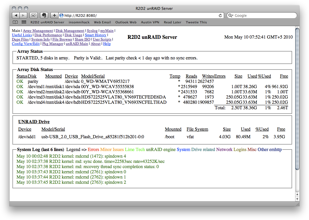Image resolution: width=309 pixels, height=220 pixels.
Task: Open the bookmarks book icon
Action: click(x=15, y=22)
